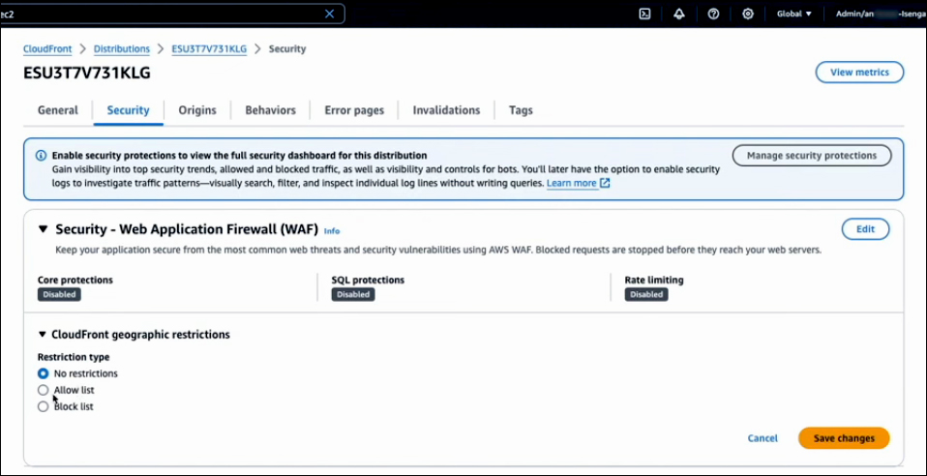Open the Global region dropdown
Screen dimensions: 927x476
click(794, 14)
